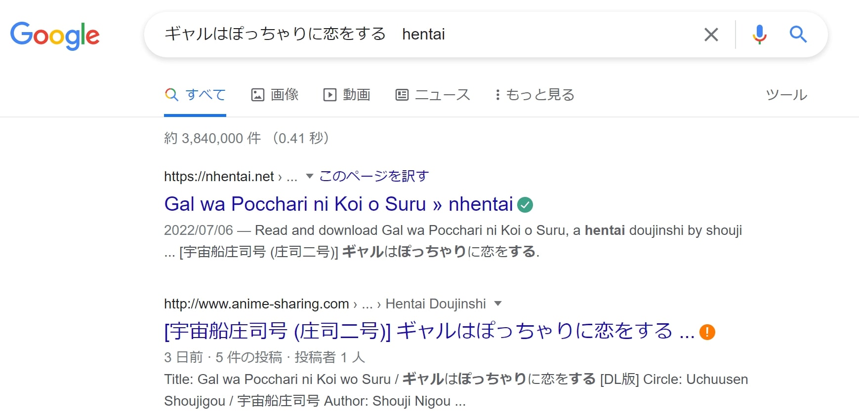Image resolution: width=859 pixels, height=418 pixels.
Task: Switch to the 画像 images tab
Action: coord(275,94)
